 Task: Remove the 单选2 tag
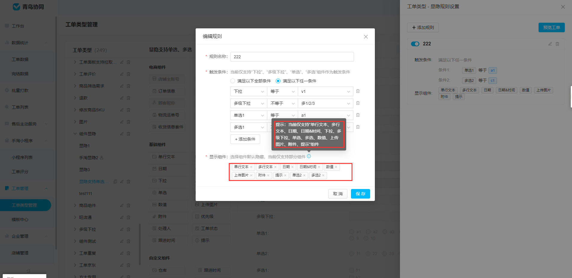[x=304, y=175]
